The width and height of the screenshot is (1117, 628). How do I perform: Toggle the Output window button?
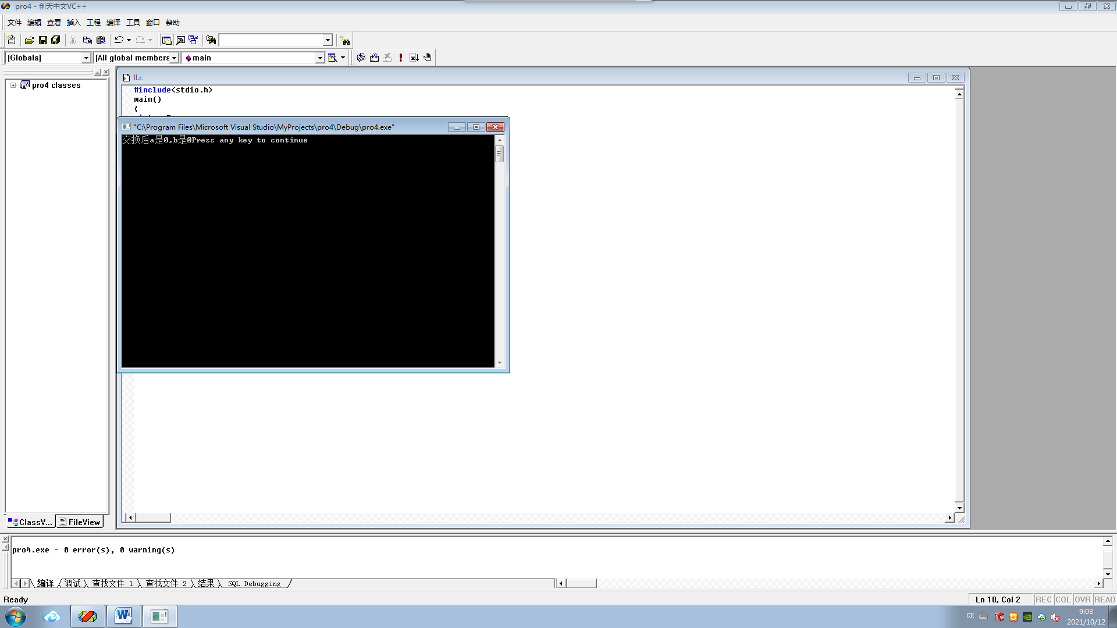coord(180,40)
